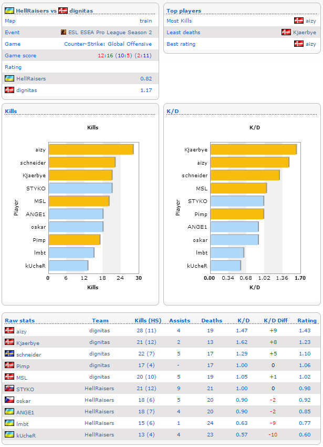
Task: Click the Denmark flag beside dignitas header
Action: pyautogui.click(x=63, y=11)
